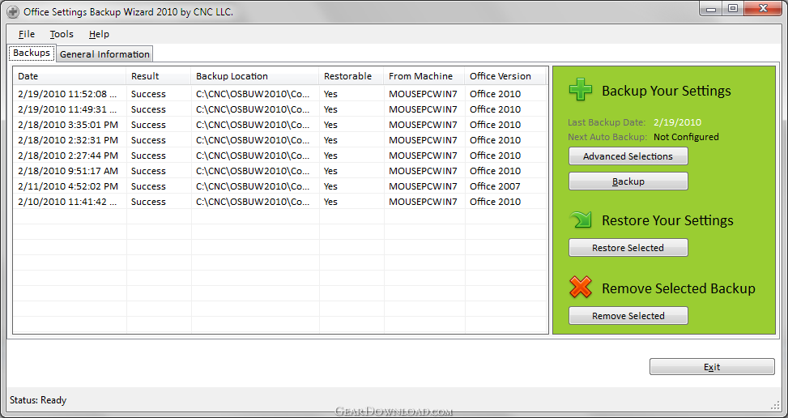The image size is (788, 418).
Task: Select the 2/10/2010 11:41:42 backup row
Action: (280, 202)
